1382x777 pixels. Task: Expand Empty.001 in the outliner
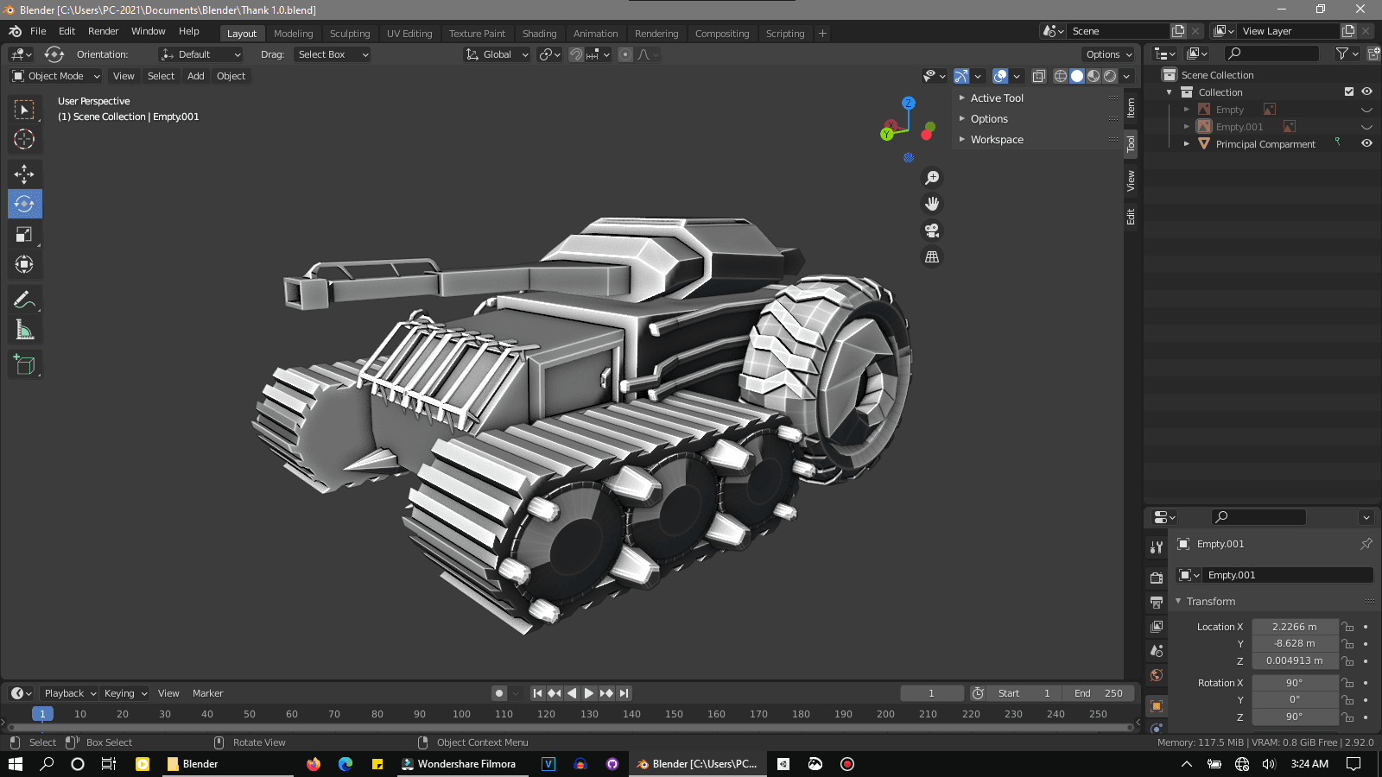1187,127
